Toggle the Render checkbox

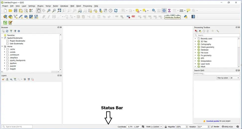[212, 127]
